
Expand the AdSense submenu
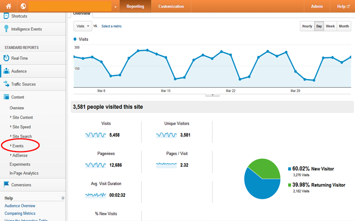20,156
